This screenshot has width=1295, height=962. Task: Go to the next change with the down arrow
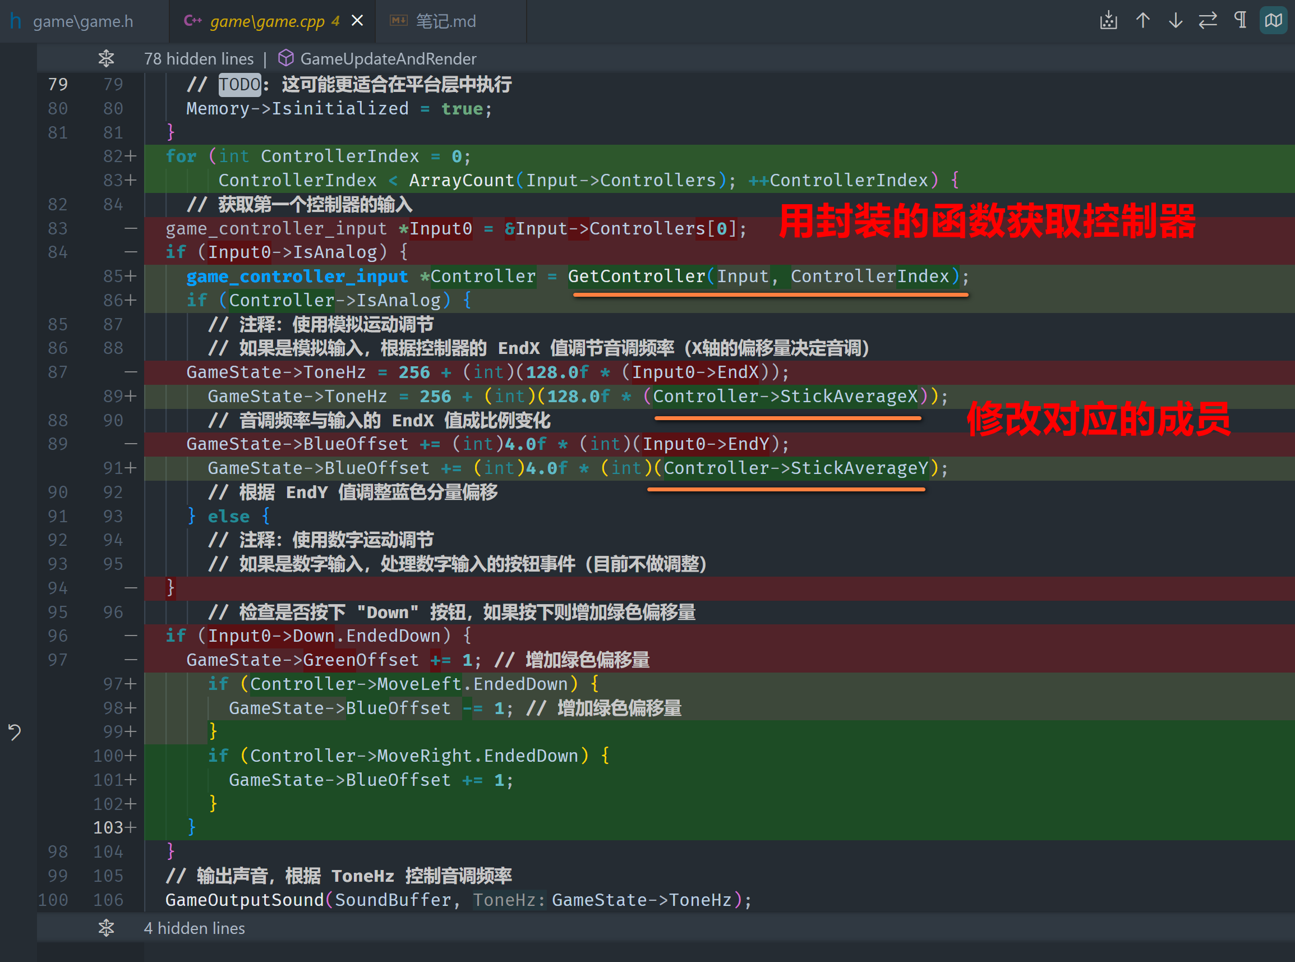[1175, 21]
